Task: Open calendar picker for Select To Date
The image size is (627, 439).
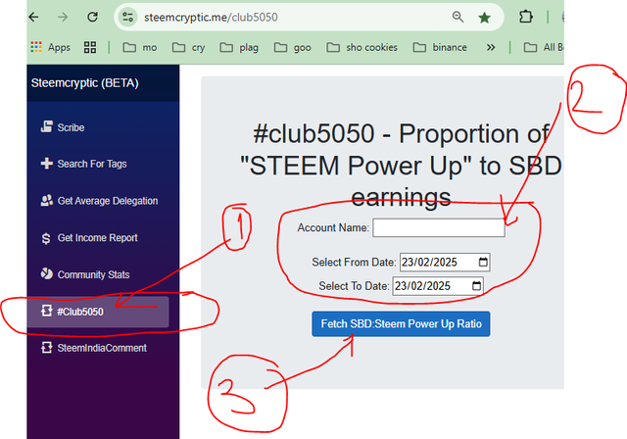Action: click(476, 286)
